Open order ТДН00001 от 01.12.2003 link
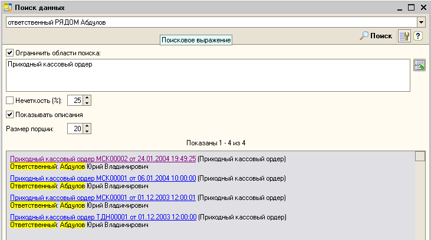 [x=103, y=217]
